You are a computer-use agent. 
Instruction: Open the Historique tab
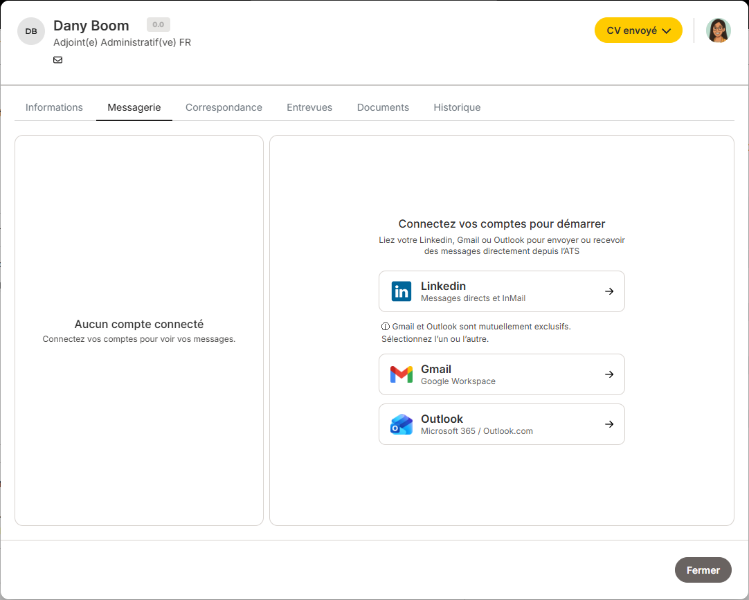(457, 107)
